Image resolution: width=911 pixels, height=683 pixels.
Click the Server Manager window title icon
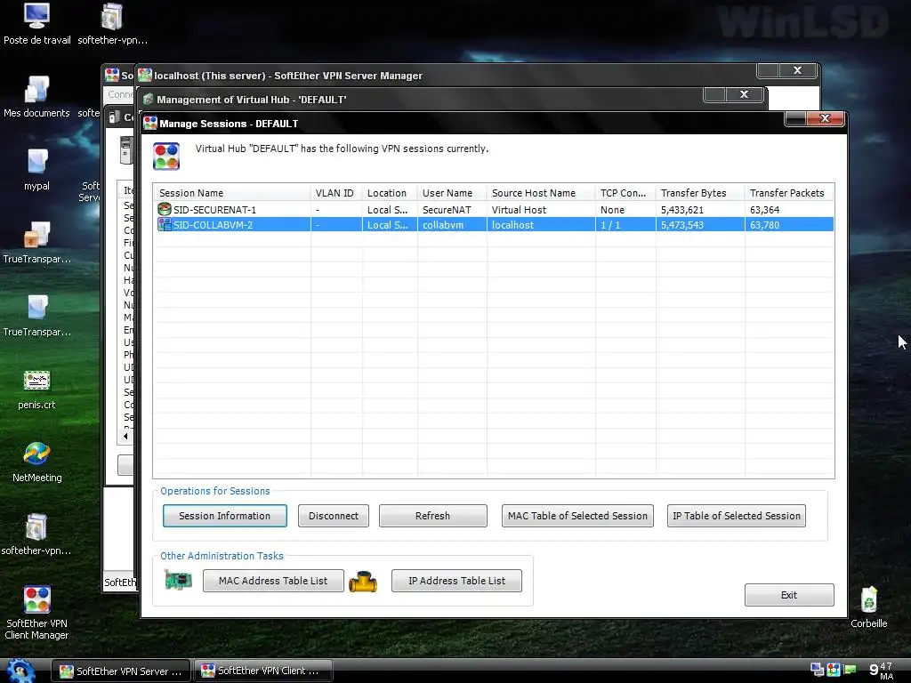pos(145,75)
